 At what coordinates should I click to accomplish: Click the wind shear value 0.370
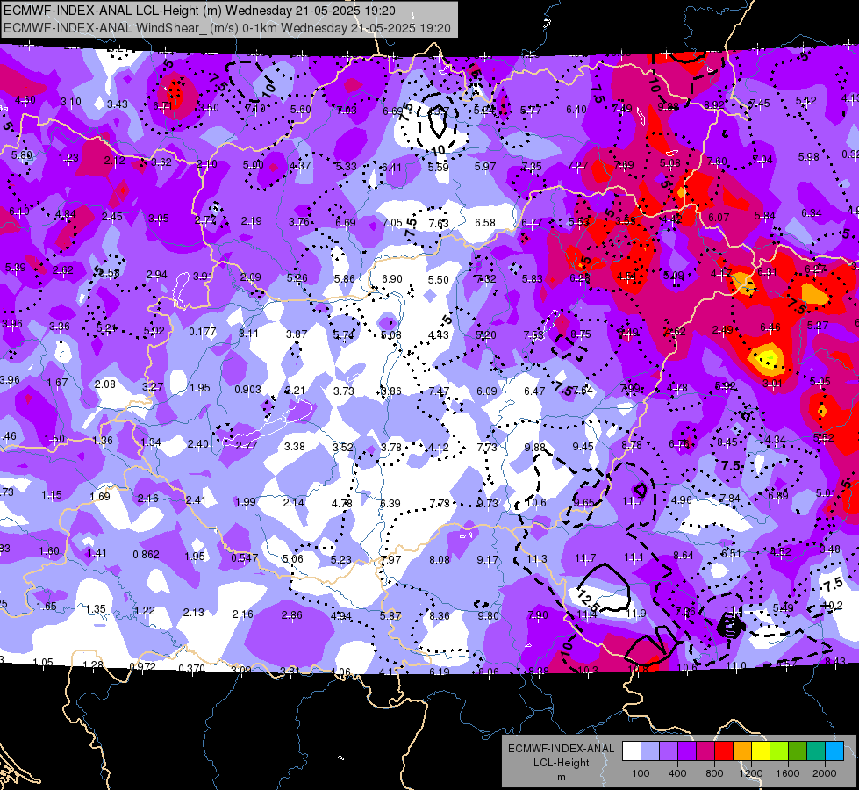click(192, 668)
